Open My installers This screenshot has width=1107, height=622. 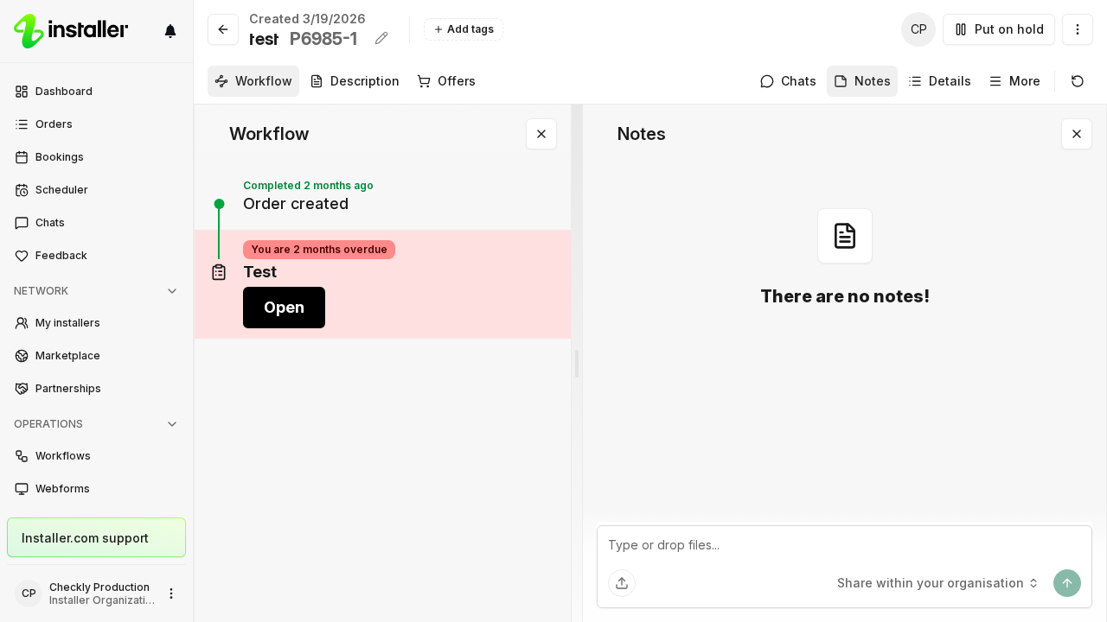click(x=97, y=323)
